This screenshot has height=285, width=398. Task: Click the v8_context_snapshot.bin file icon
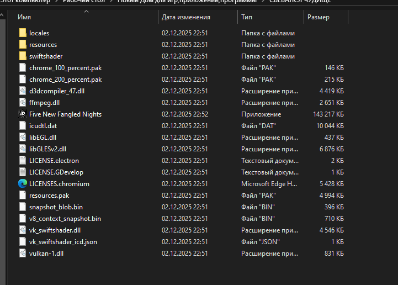[x=23, y=219]
